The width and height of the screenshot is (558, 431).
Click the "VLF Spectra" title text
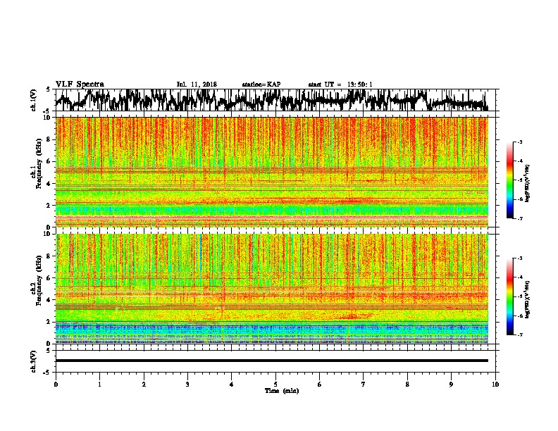coord(80,85)
